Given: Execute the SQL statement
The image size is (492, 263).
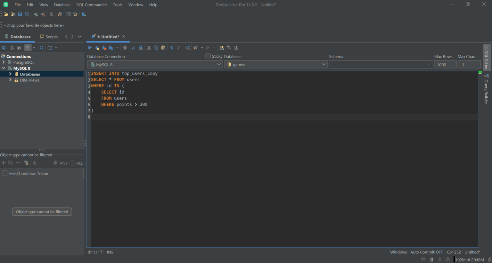Looking at the screenshot, I should 90,47.
